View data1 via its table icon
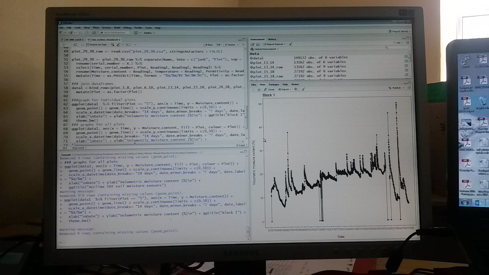Viewport: 489px width, 275px height. [406, 57]
